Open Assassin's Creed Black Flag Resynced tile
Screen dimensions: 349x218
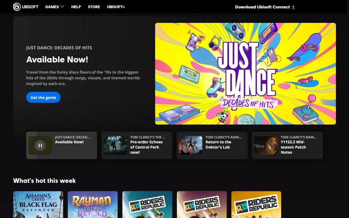tap(38, 205)
